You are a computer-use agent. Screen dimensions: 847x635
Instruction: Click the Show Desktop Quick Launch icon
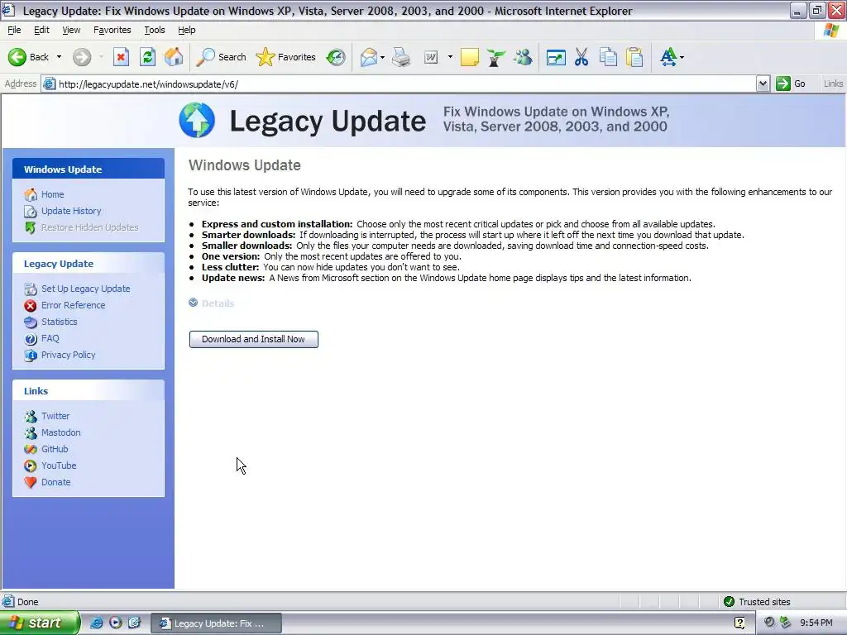point(134,623)
